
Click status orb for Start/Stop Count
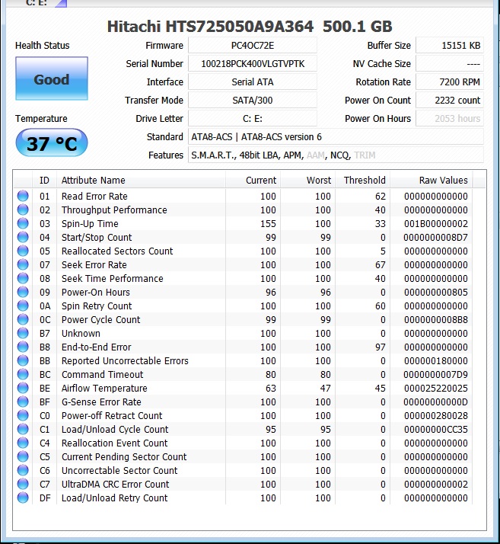pyautogui.click(x=23, y=237)
